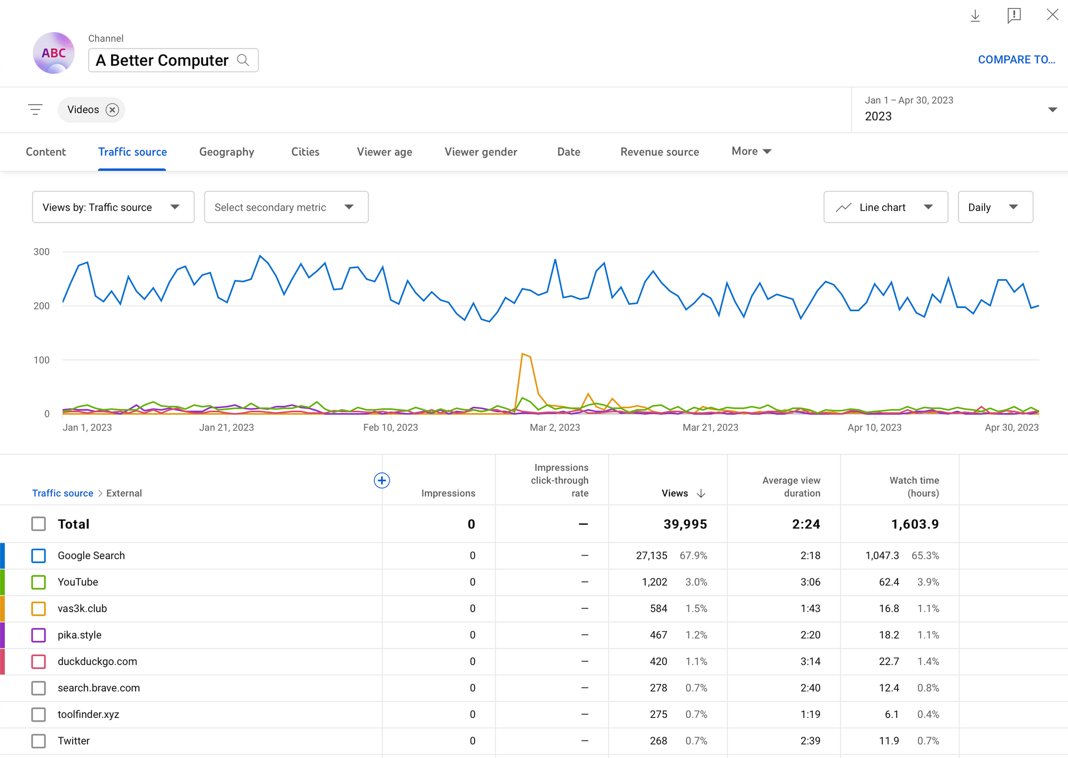Viewport: 1068px width, 758px height.
Task: Open the Line chart type dropdown
Action: coord(885,207)
